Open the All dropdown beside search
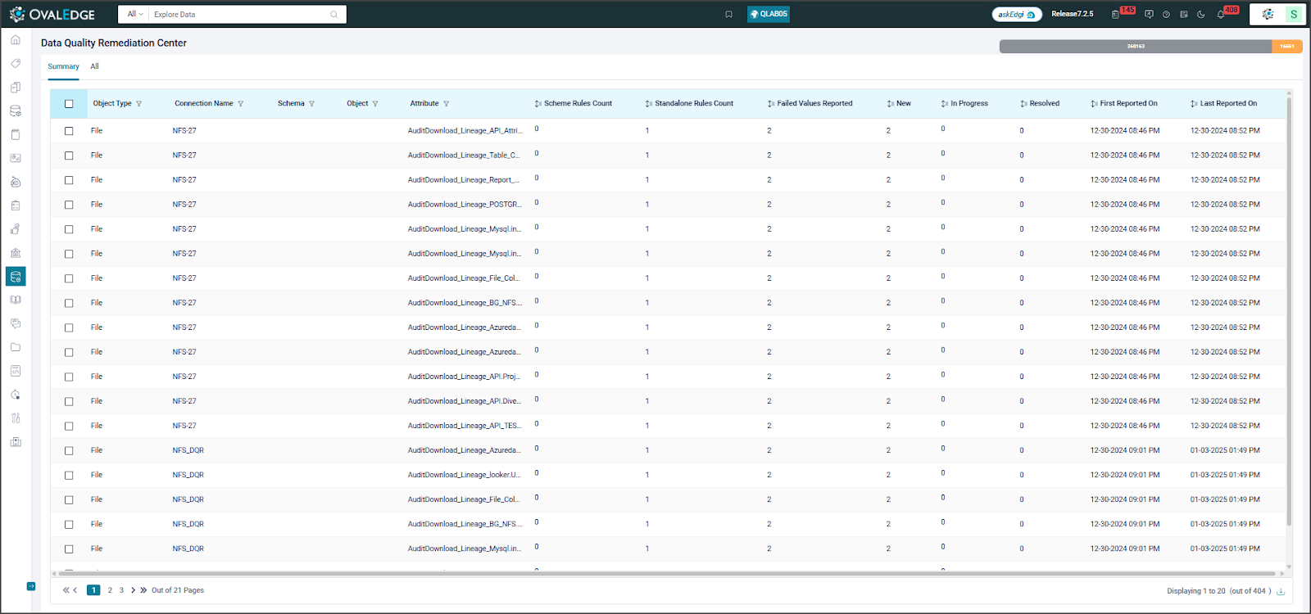Image resolution: width=1311 pixels, height=614 pixels. 134,14
